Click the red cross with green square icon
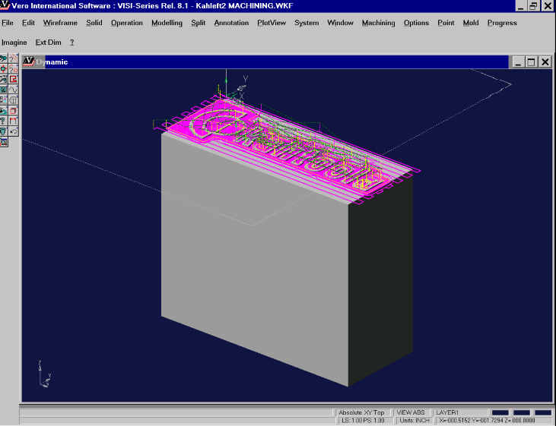Image resolution: width=556 pixels, height=426 pixels. (4, 68)
